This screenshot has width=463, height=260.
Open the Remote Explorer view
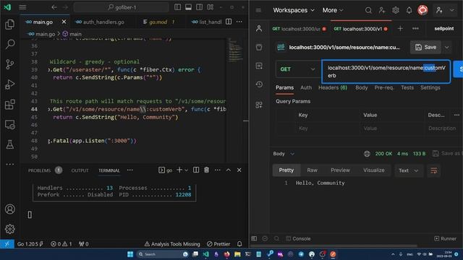[9, 124]
